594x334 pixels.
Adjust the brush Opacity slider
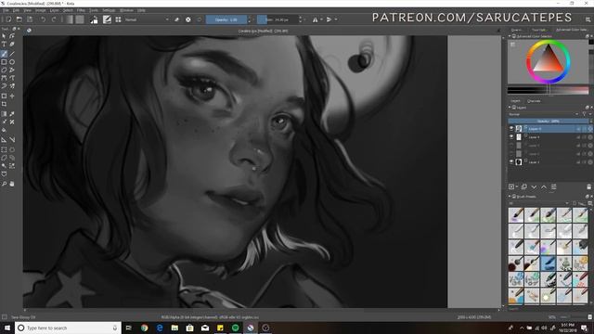click(x=226, y=19)
